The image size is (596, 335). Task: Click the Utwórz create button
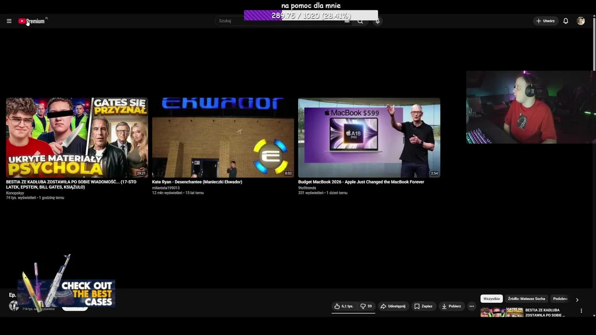point(545,21)
